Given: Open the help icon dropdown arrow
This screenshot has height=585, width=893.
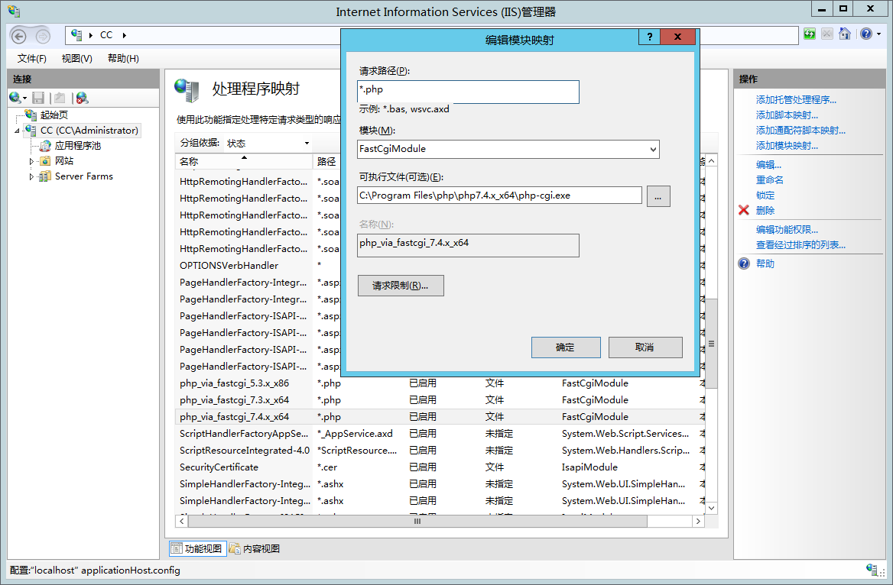Looking at the screenshot, I should click(x=878, y=34).
